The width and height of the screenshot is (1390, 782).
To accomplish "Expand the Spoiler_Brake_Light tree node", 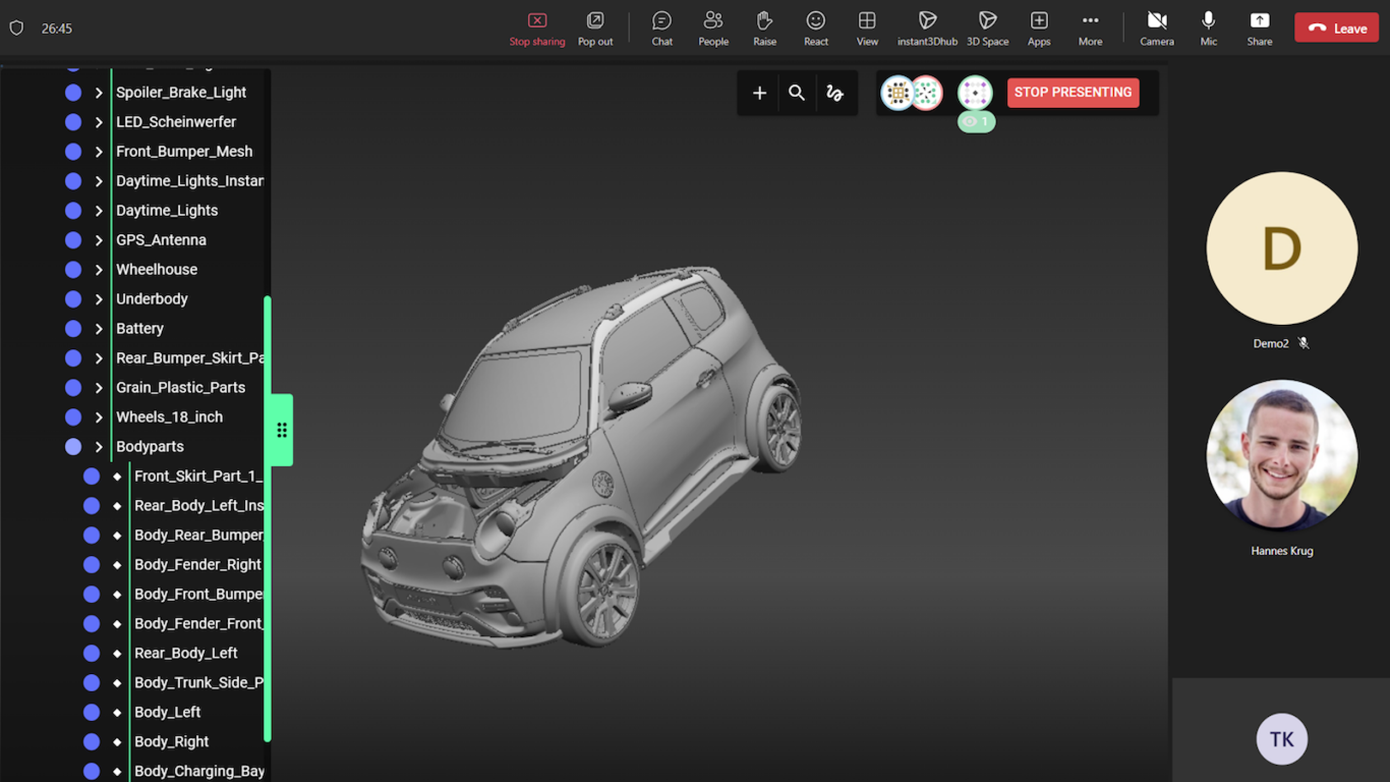I will pos(98,92).
